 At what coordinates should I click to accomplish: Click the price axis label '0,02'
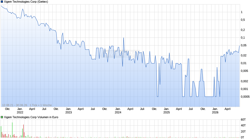[x=244, y=55]
